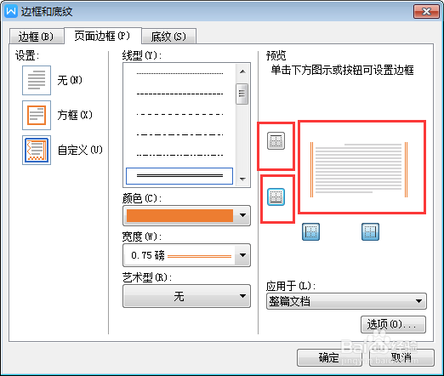
Task: Toggle the bottom border button in preview
Action: pos(276,197)
